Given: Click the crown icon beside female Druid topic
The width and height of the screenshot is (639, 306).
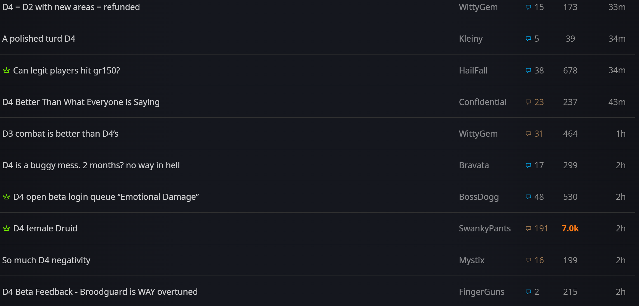Looking at the screenshot, I should [x=6, y=228].
